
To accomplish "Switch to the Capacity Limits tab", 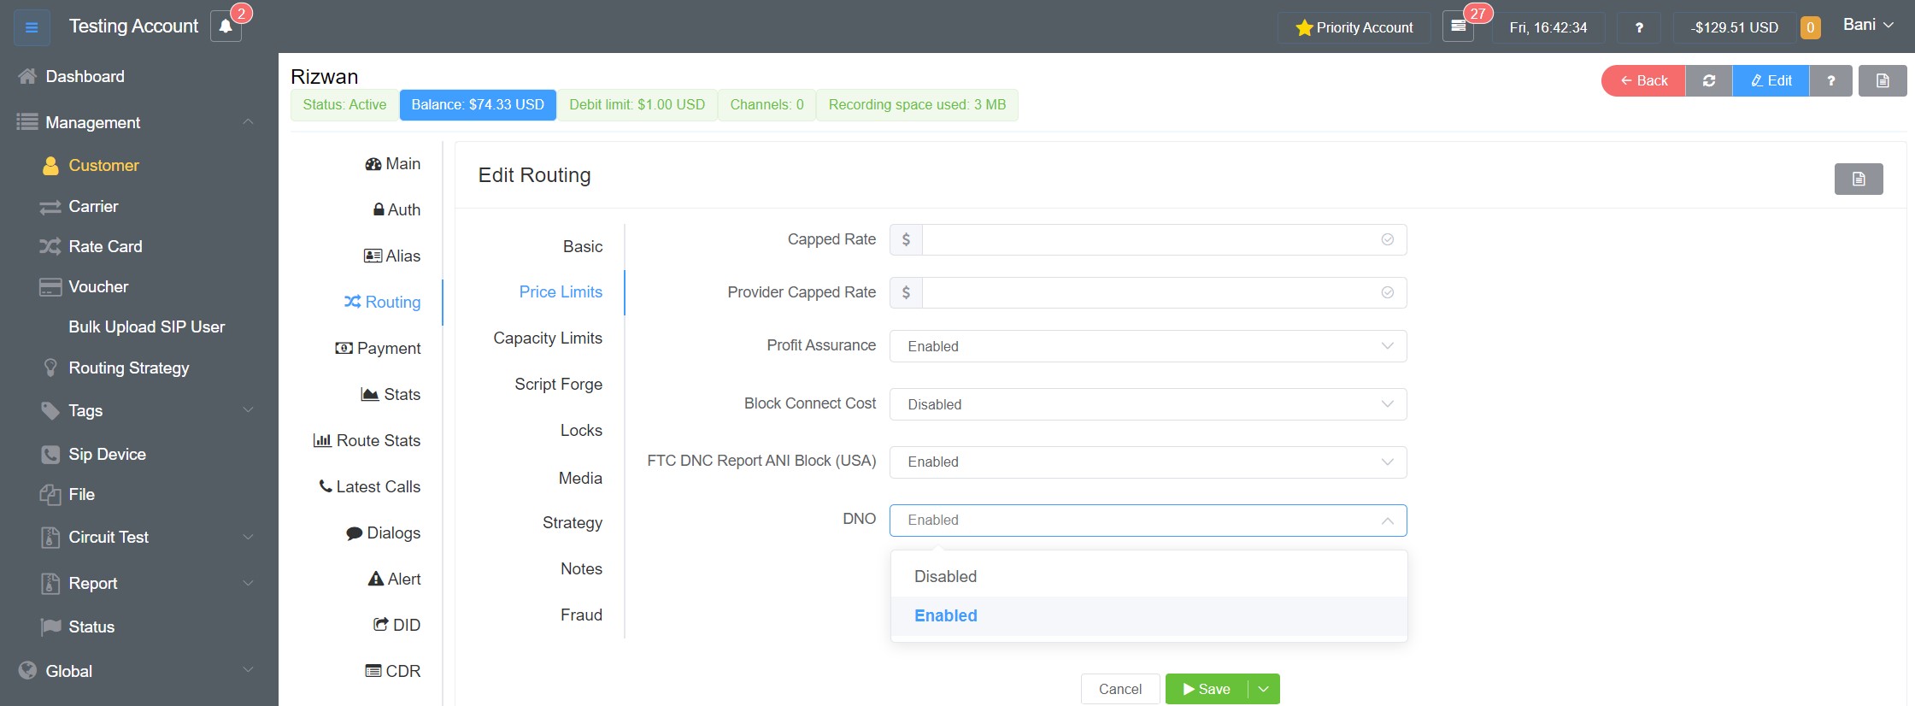I will (x=547, y=338).
